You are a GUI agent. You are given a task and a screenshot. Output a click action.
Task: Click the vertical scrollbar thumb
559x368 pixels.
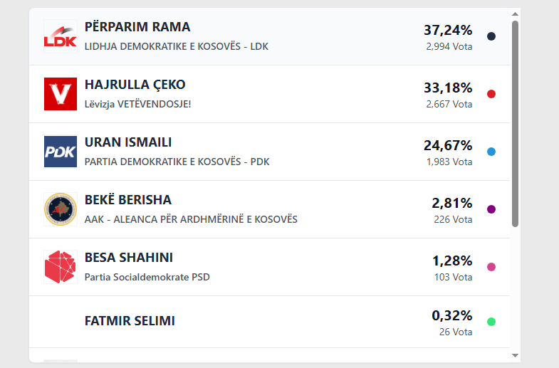(515, 125)
